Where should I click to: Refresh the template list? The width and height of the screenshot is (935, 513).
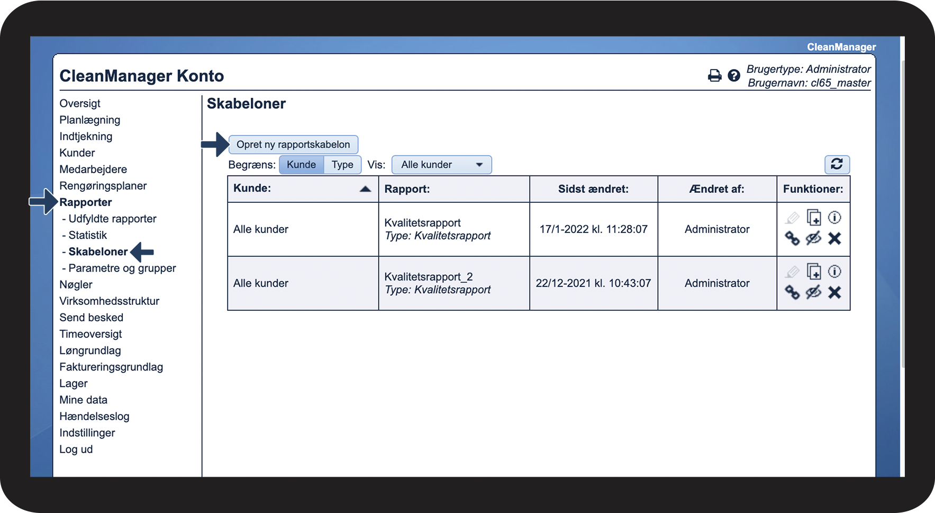point(837,164)
